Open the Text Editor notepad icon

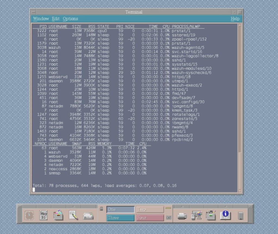73,216
